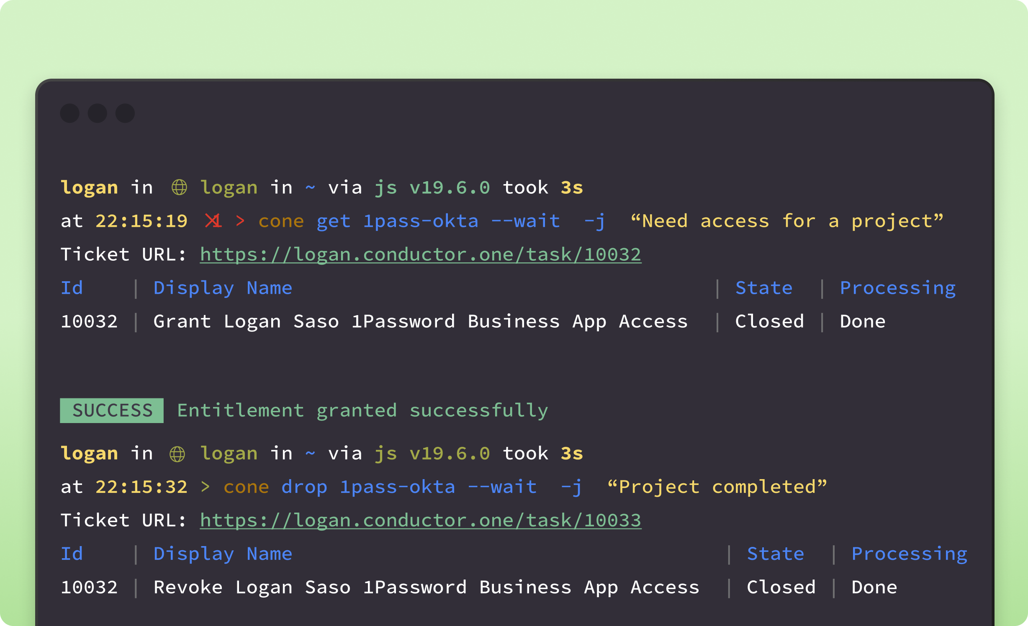Click the js v19.6.0 runtime indicator

[432, 187]
